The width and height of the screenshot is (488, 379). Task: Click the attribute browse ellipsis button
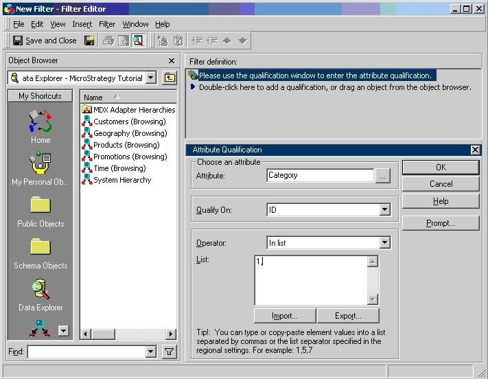383,176
